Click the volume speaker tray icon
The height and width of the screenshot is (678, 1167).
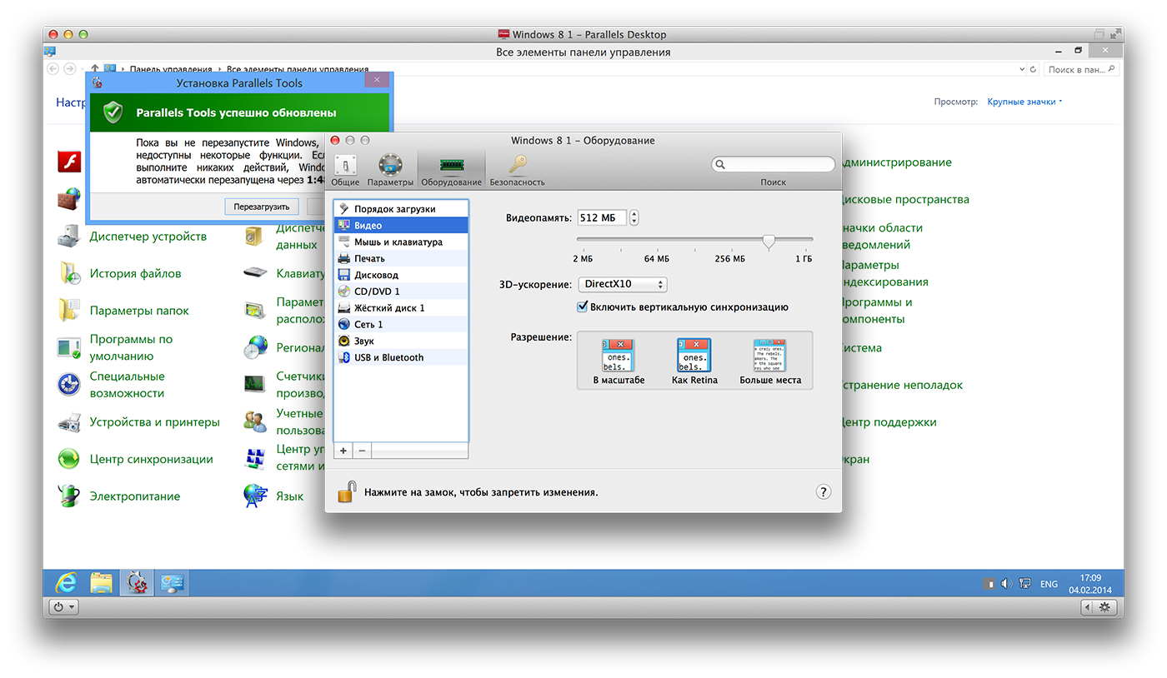[1006, 584]
